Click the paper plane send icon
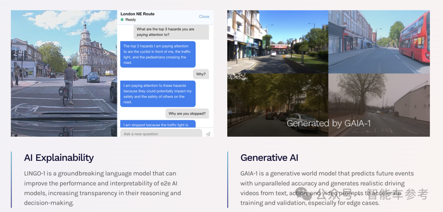443x212 pixels. point(208,134)
